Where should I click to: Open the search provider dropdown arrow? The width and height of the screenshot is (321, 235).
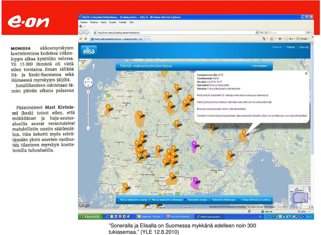coord(312,33)
